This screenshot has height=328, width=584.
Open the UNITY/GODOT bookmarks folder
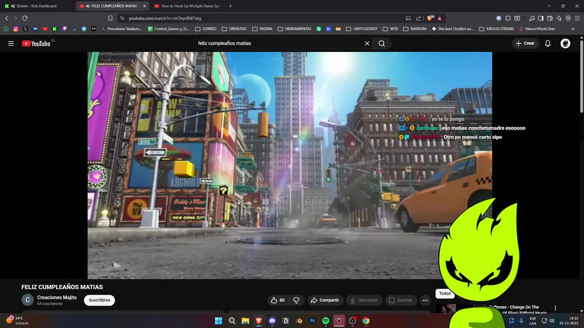coord(362,29)
